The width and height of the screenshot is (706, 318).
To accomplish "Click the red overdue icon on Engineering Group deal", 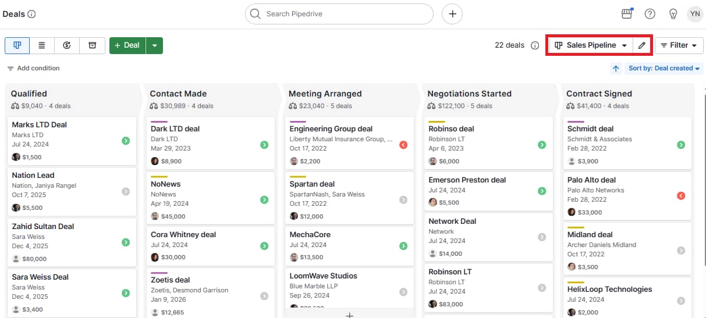I will click(x=403, y=145).
